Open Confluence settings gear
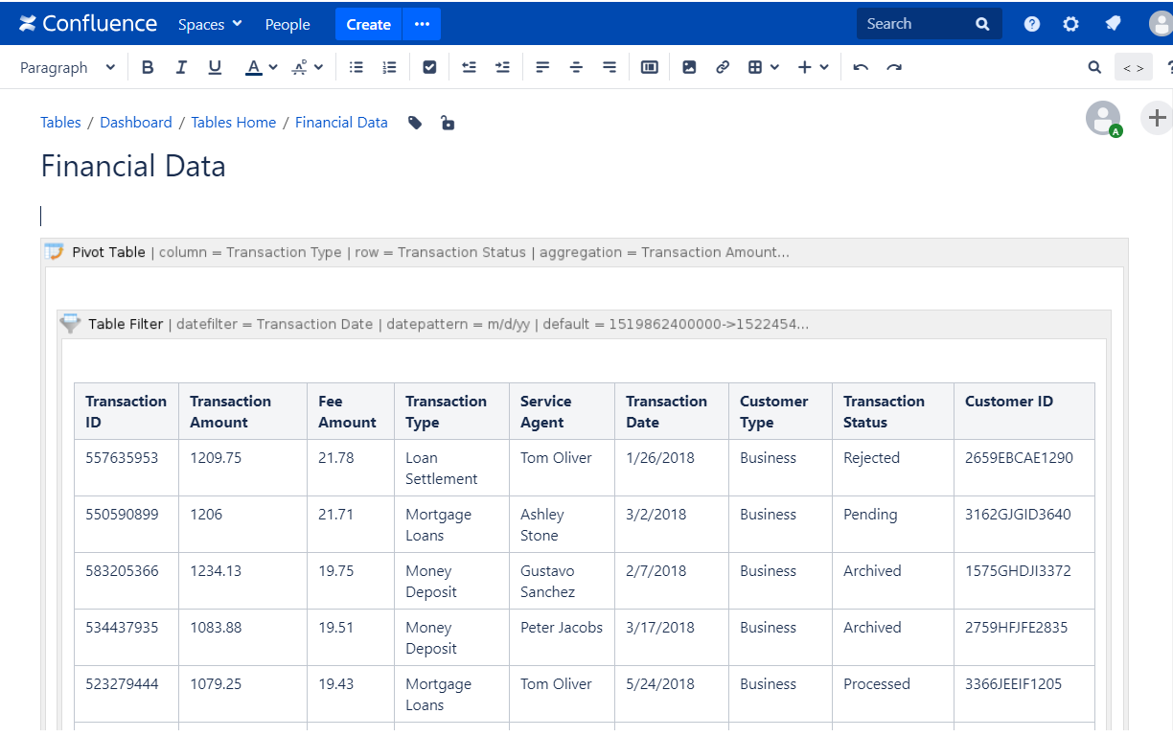 click(1071, 24)
